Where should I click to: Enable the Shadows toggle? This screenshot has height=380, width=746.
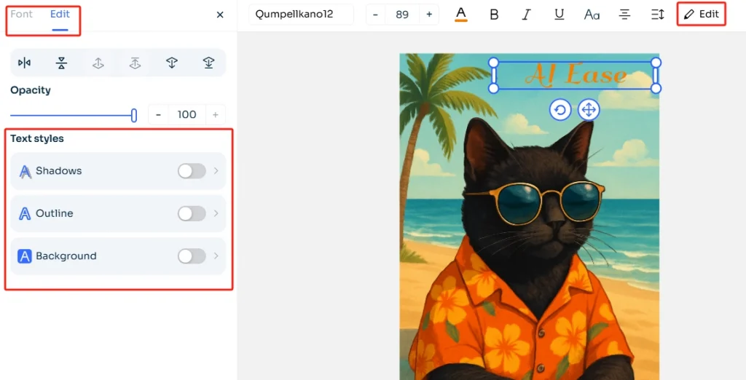192,171
